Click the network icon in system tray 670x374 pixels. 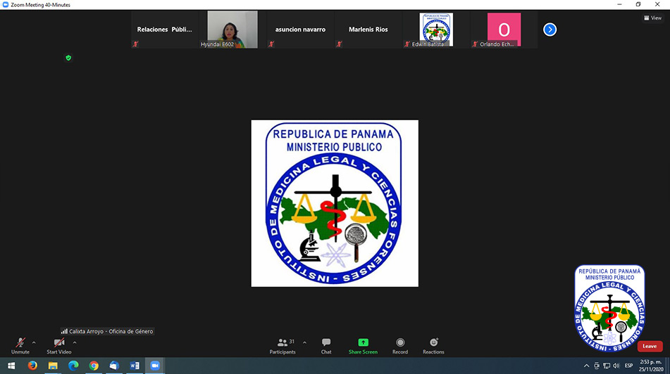[607, 366]
